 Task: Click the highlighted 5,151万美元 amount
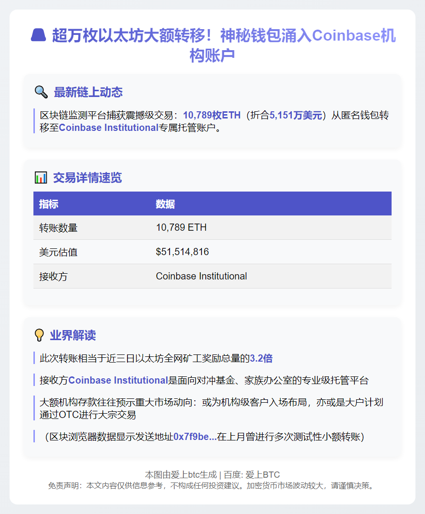click(296, 115)
